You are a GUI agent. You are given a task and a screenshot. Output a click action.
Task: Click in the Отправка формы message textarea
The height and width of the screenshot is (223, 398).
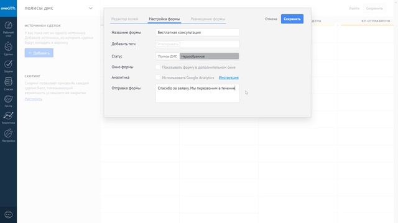[x=197, y=94]
